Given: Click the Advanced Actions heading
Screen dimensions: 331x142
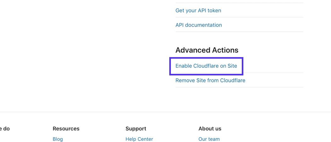Looking at the screenshot, I should [207, 50].
